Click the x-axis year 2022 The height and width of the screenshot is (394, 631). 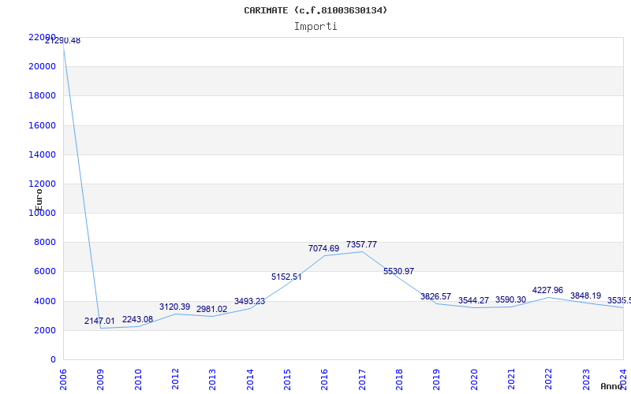pos(548,380)
